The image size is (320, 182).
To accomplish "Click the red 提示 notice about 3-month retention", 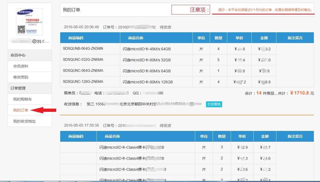I will [x=265, y=10].
